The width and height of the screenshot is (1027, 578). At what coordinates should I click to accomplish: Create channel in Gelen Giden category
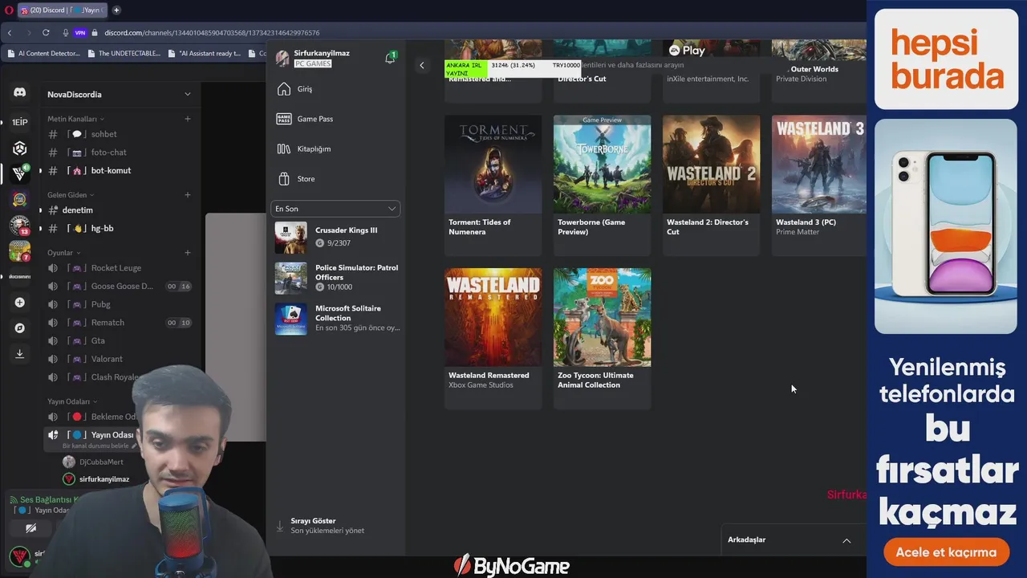(188, 194)
